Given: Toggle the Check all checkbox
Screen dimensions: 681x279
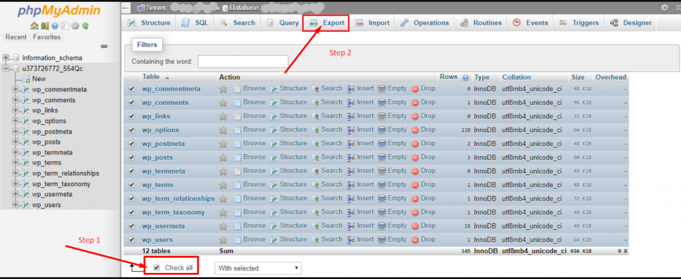Looking at the screenshot, I should tap(156, 268).
